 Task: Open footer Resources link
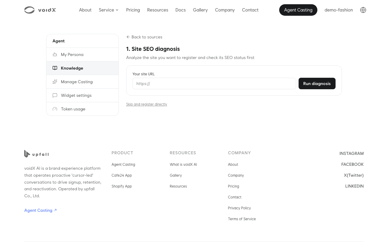[178, 186]
